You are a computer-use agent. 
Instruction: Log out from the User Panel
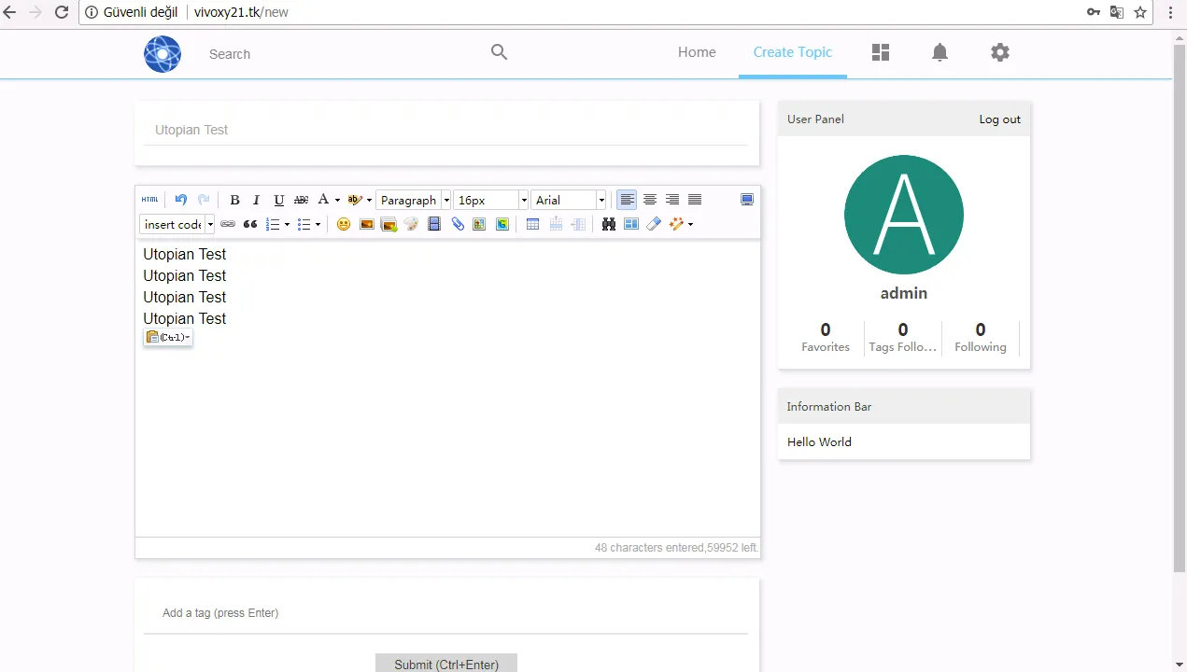click(x=999, y=119)
